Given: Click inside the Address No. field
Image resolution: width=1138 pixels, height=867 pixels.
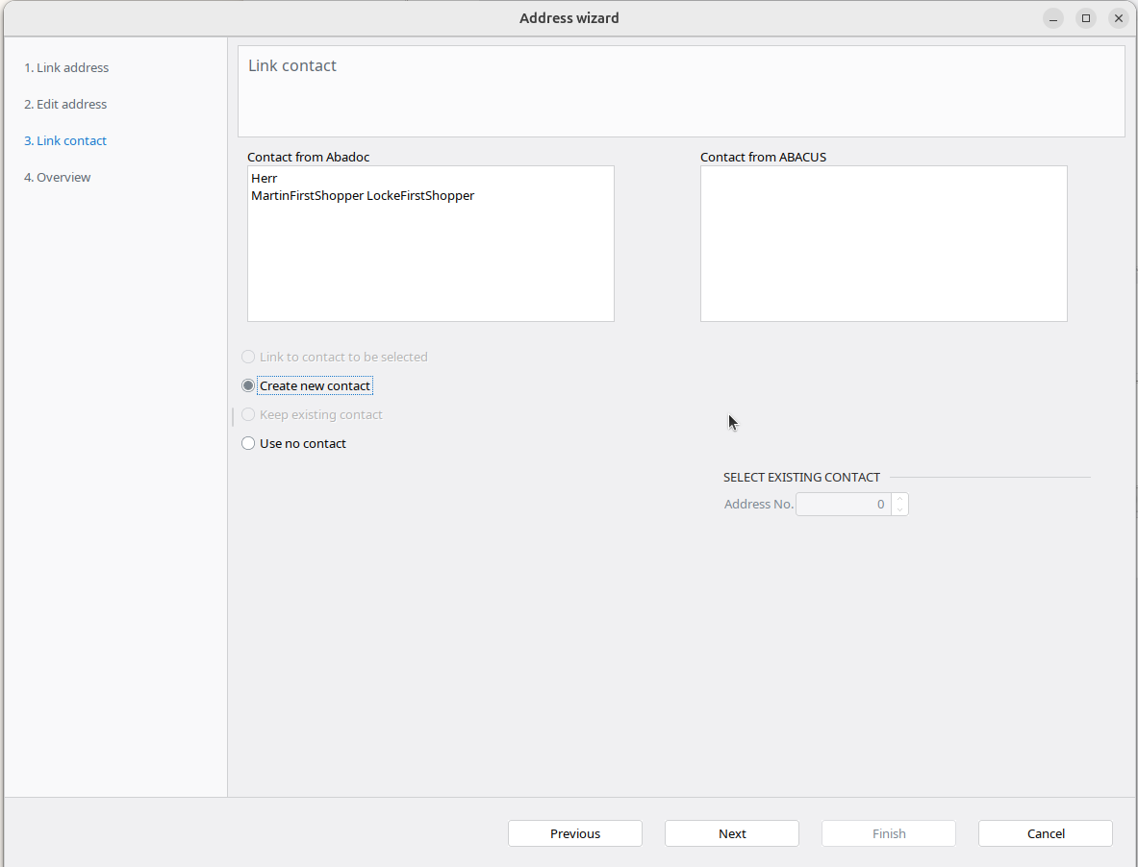Looking at the screenshot, I should tap(843, 505).
